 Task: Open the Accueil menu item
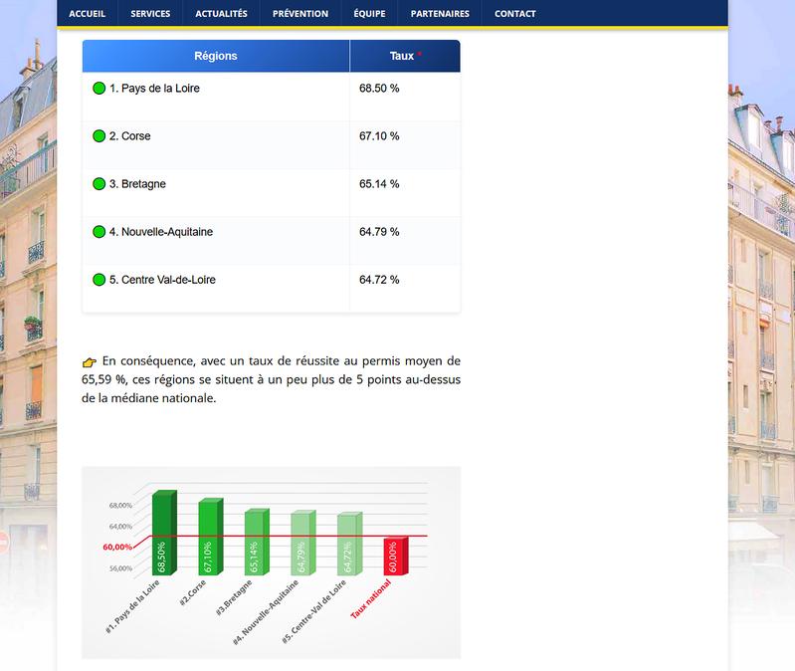(87, 14)
